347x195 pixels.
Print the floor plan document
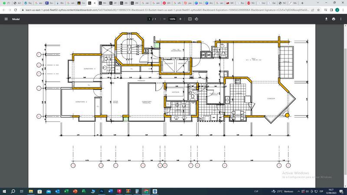coord(334,19)
